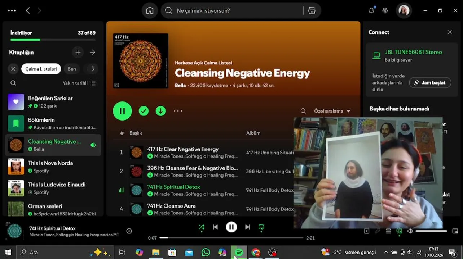The width and height of the screenshot is (463, 259).
Task: Click the now-playing album thumbnail
Action: click(x=15, y=231)
